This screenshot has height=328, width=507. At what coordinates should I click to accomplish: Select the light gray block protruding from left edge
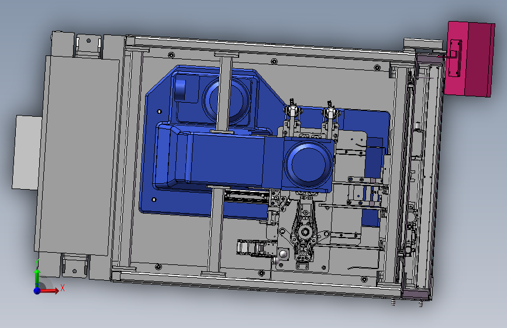pos(27,152)
